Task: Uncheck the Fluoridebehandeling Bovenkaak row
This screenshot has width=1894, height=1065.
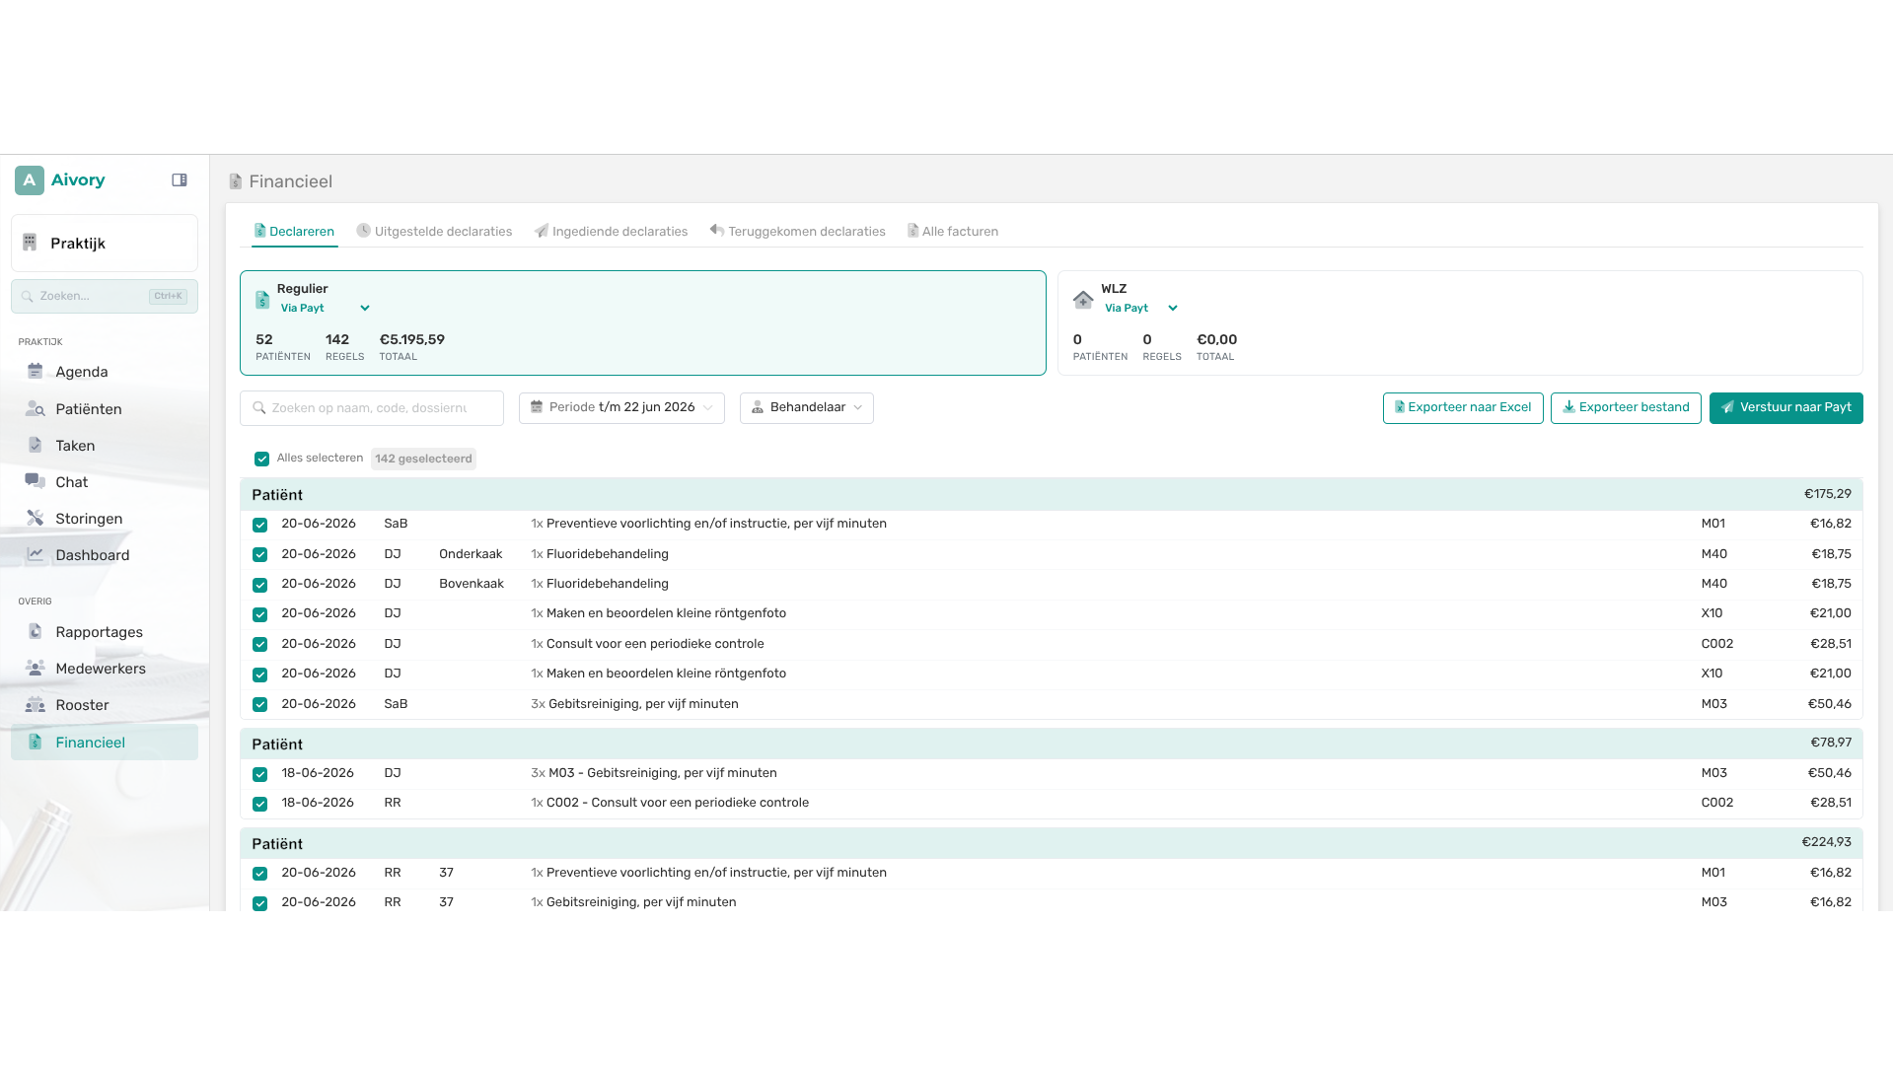Action: (259, 585)
